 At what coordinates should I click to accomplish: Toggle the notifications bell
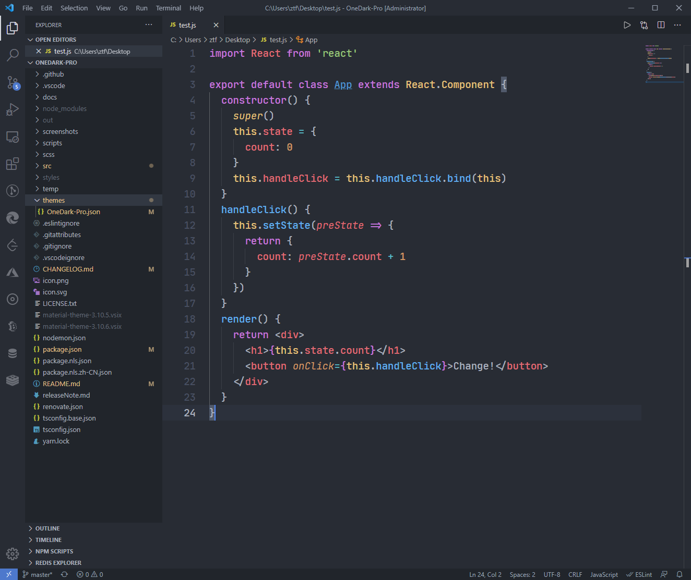[x=681, y=574]
